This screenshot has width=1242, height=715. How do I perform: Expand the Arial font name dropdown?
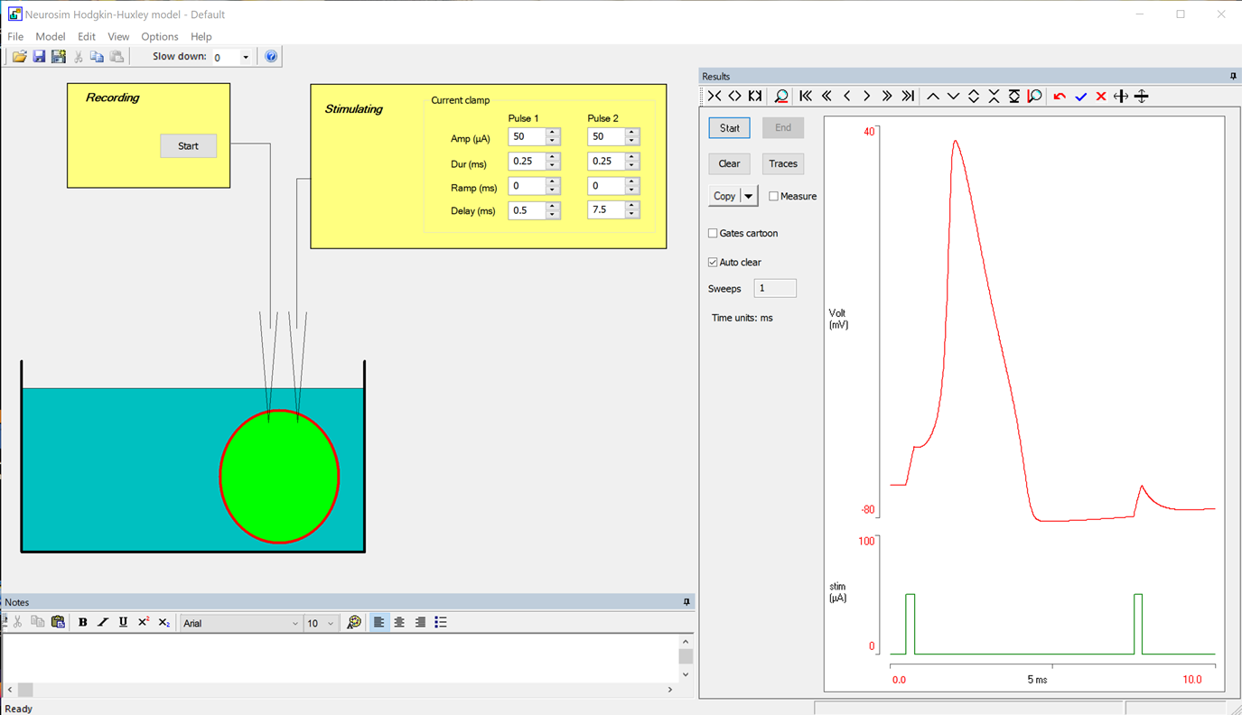294,624
